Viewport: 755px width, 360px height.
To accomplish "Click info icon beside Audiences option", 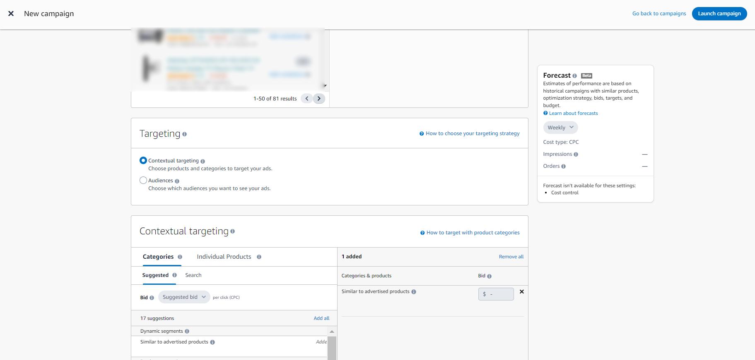I will tap(177, 181).
